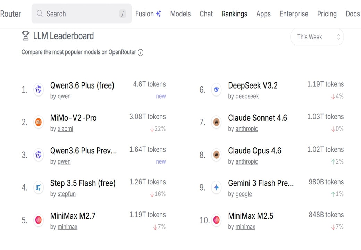Click the xiaomi author link
The image size is (361, 250).
pyautogui.click(x=65, y=129)
